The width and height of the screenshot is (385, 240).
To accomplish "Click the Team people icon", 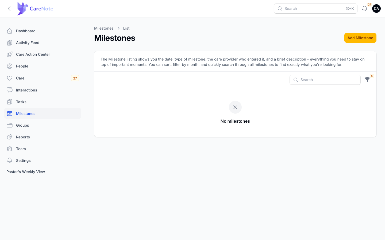I will (x=10, y=149).
